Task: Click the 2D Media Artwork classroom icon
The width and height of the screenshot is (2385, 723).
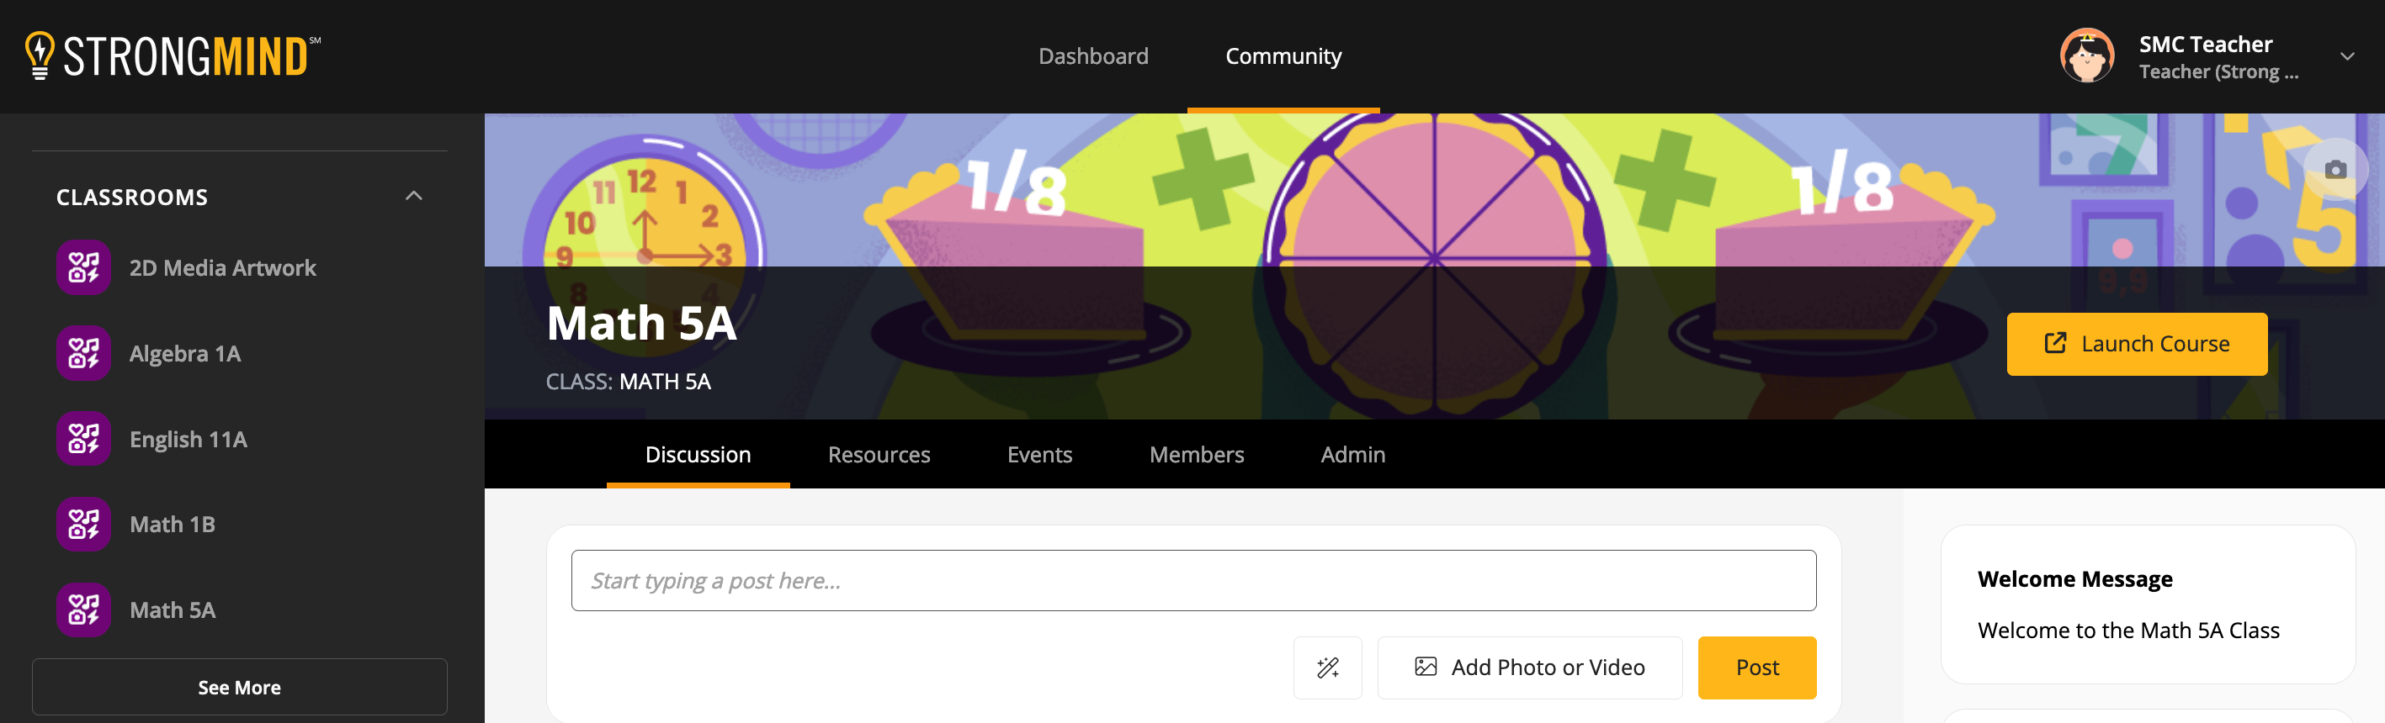Action: (x=83, y=268)
